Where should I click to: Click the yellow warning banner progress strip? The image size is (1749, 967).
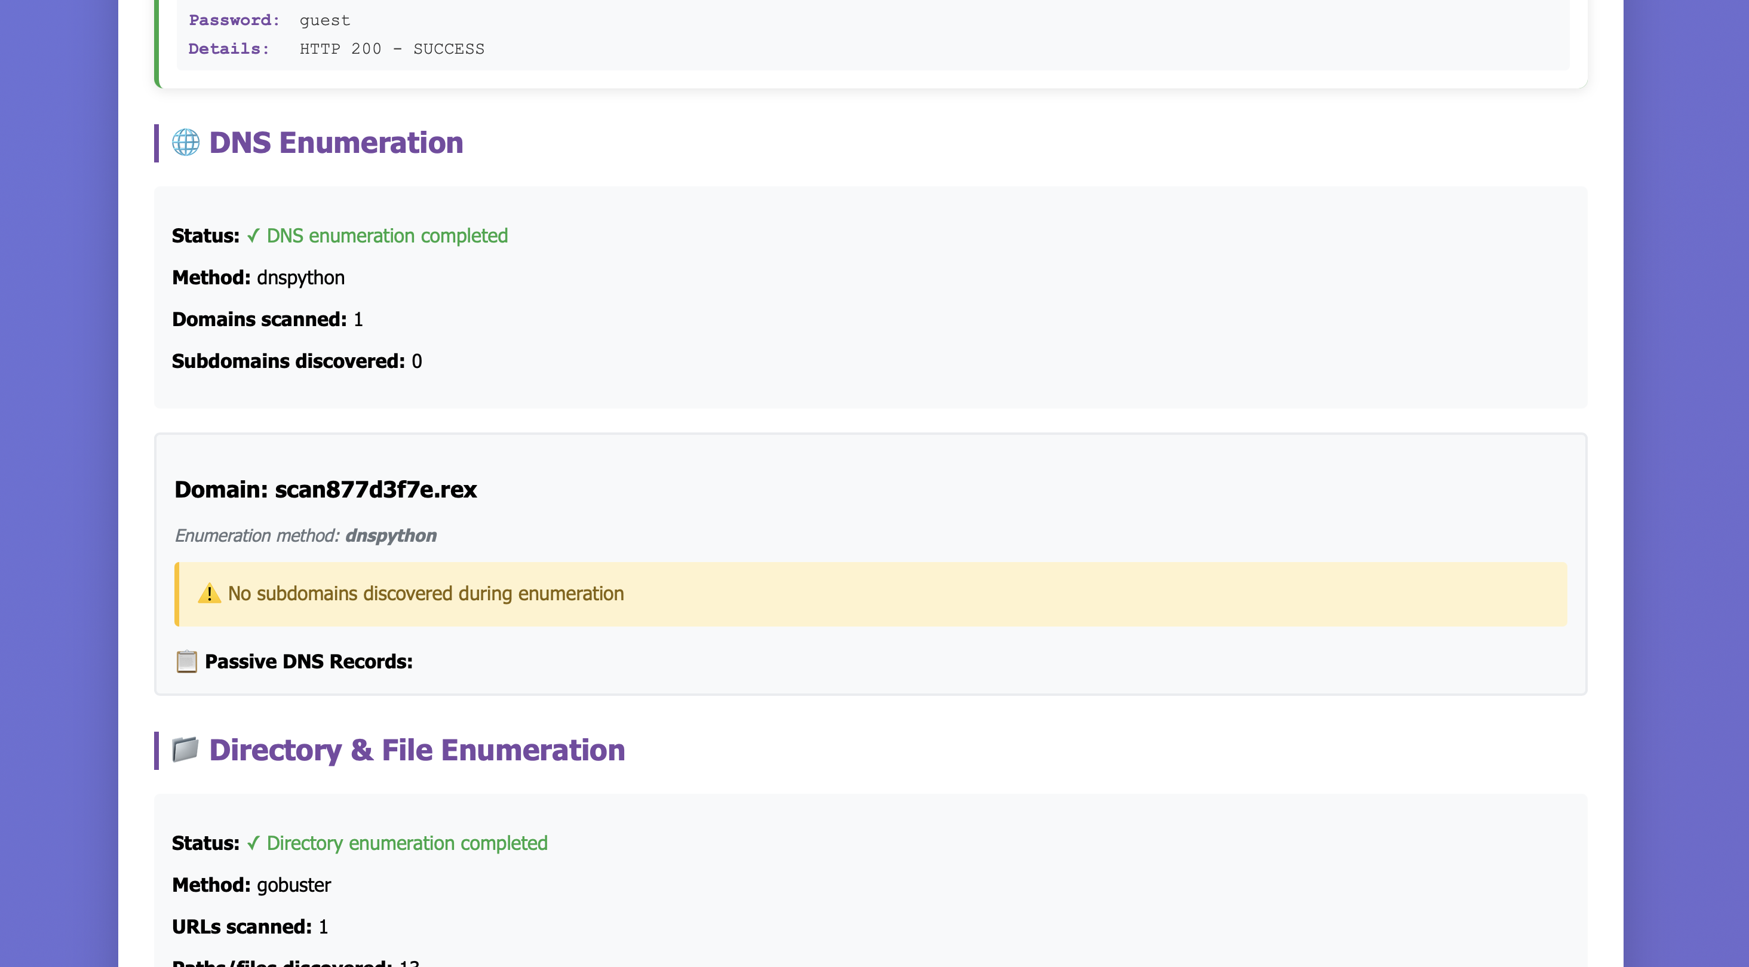pos(178,594)
